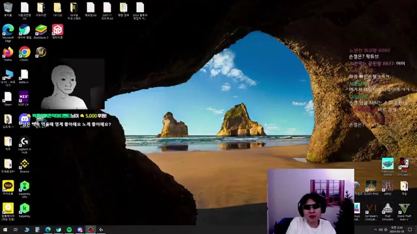
Task: Select the 240111 text file icon
Action: 107,11
